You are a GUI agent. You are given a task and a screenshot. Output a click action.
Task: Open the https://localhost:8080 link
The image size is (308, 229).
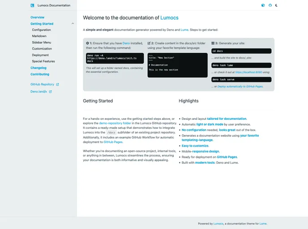(248, 72)
